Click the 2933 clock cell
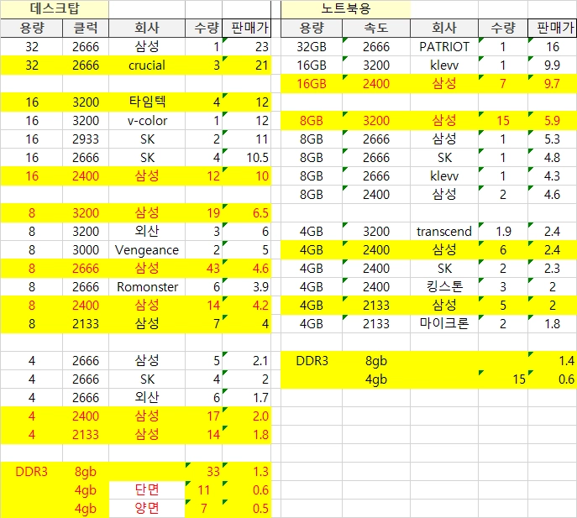This screenshot has width=577, height=518. [86, 139]
